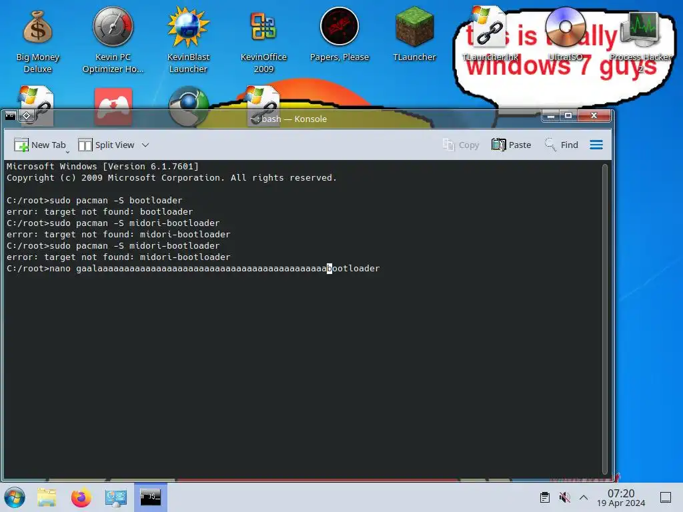Click Konsole window menu icon in title bar
This screenshot has width=683, height=512.
pos(11,116)
